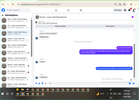This screenshot has height=100, width=139.
Task: Open the Brenda conversation
Action: point(15,52)
